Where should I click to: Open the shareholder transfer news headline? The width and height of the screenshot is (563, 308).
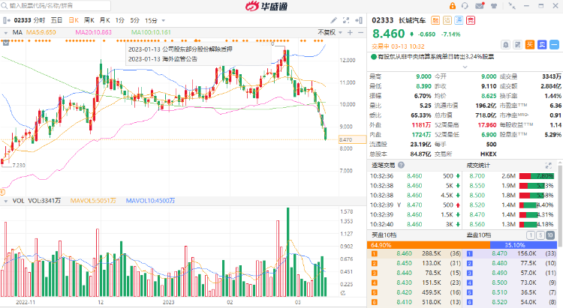point(436,57)
